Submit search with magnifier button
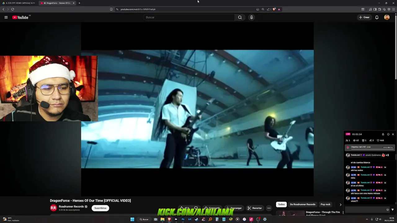The width and height of the screenshot is (397, 223). (x=240, y=17)
